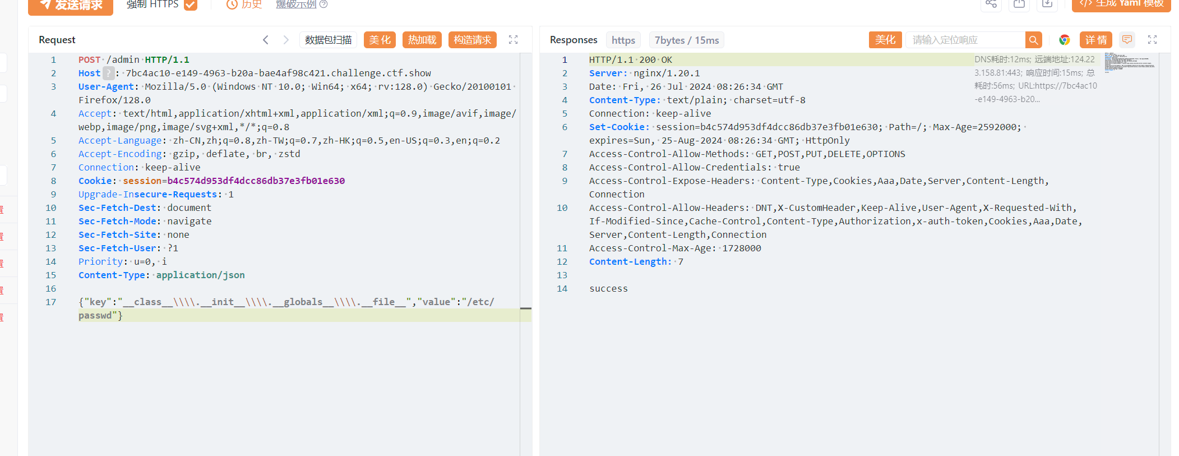Click the POST method in request line

[89, 59]
